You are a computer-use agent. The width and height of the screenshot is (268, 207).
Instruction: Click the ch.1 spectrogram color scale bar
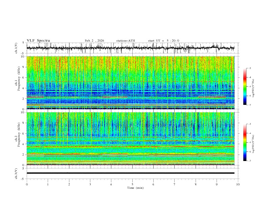pyautogui.click(x=245, y=87)
